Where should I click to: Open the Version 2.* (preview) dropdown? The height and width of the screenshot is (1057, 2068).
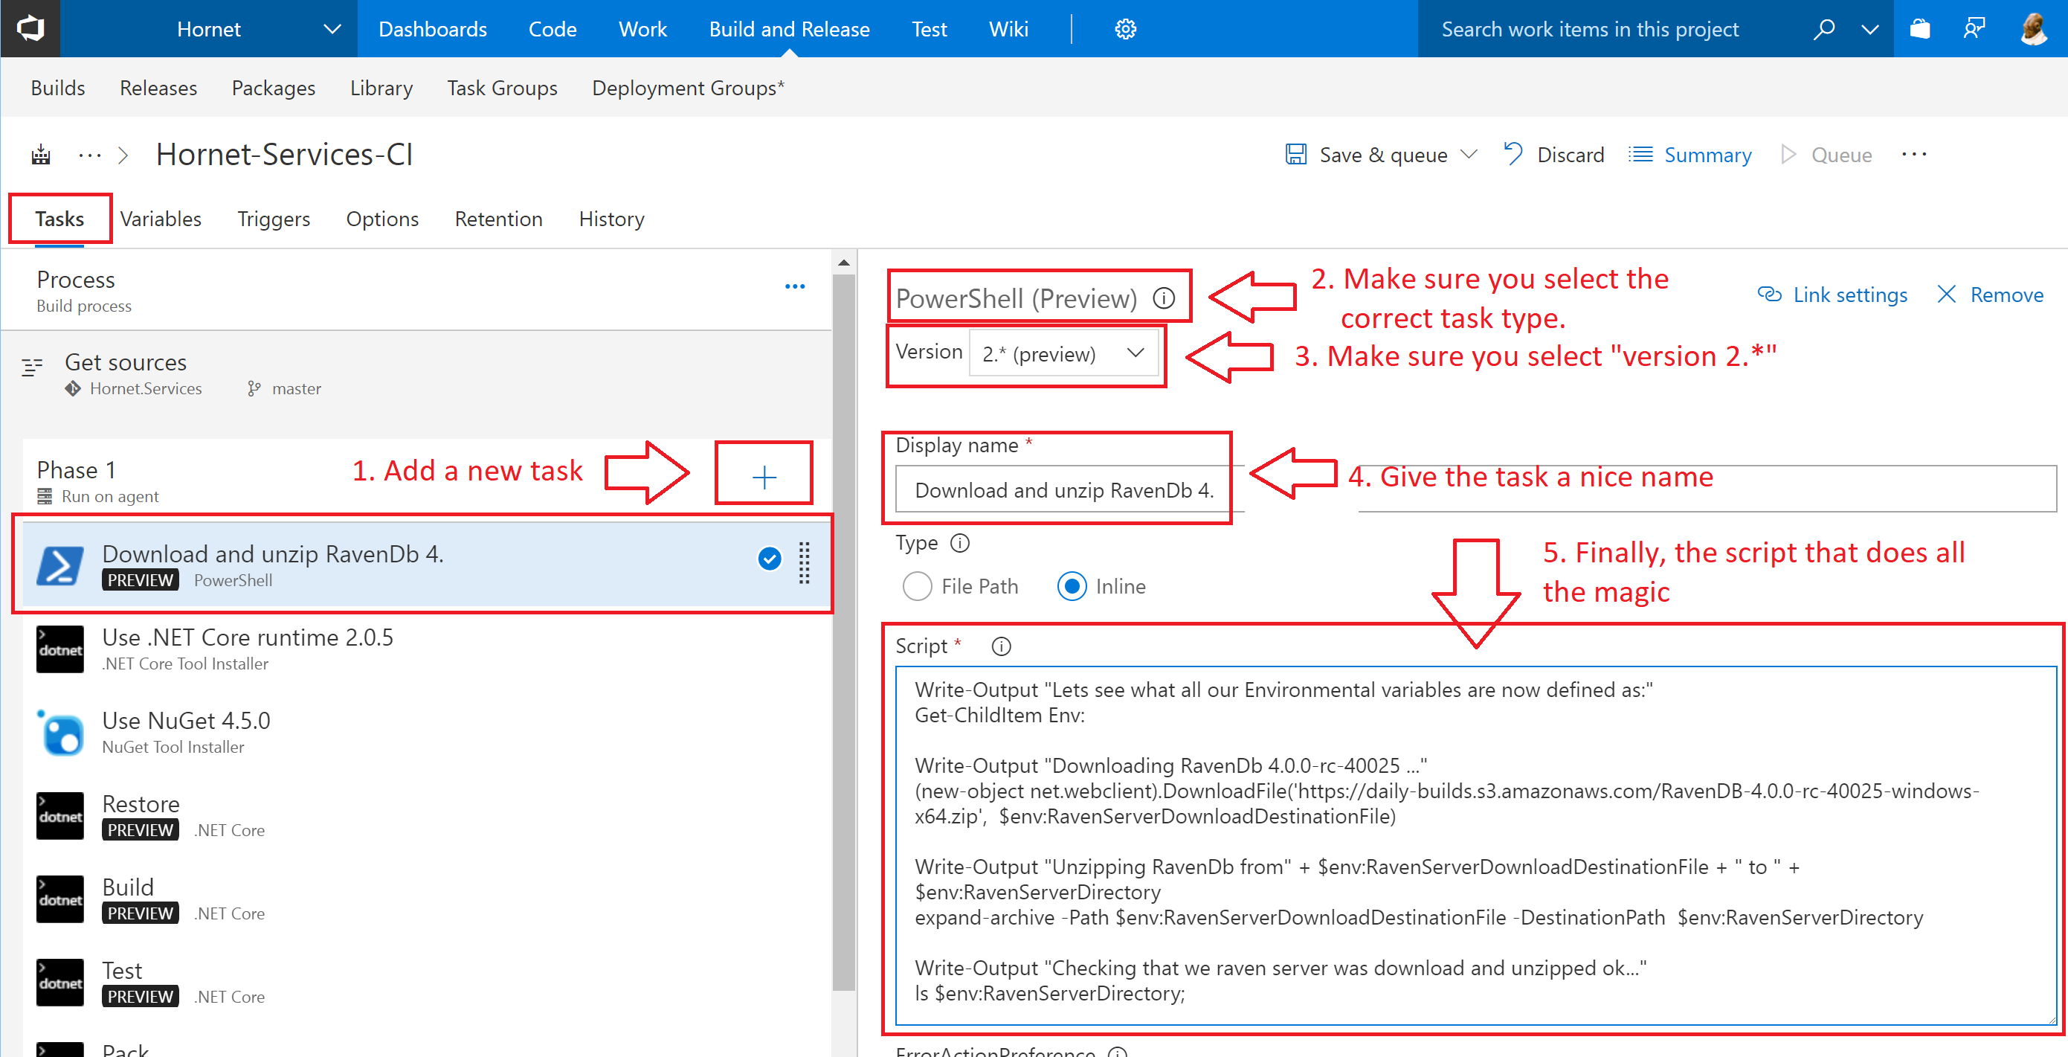(x=1063, y=354)
